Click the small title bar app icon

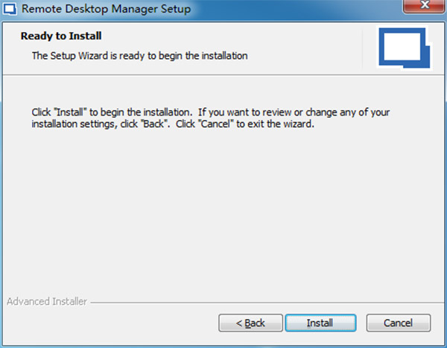(11, 10)
